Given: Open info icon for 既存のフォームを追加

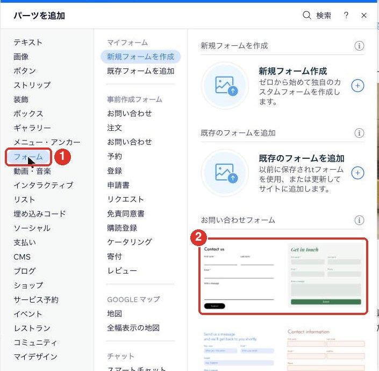Looking at the screenshot, I should coord(359,133).
